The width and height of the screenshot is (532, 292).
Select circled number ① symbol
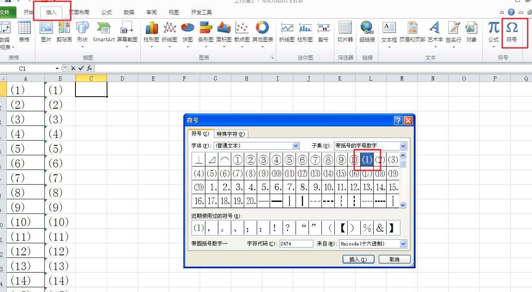click(x=238, y=160)
